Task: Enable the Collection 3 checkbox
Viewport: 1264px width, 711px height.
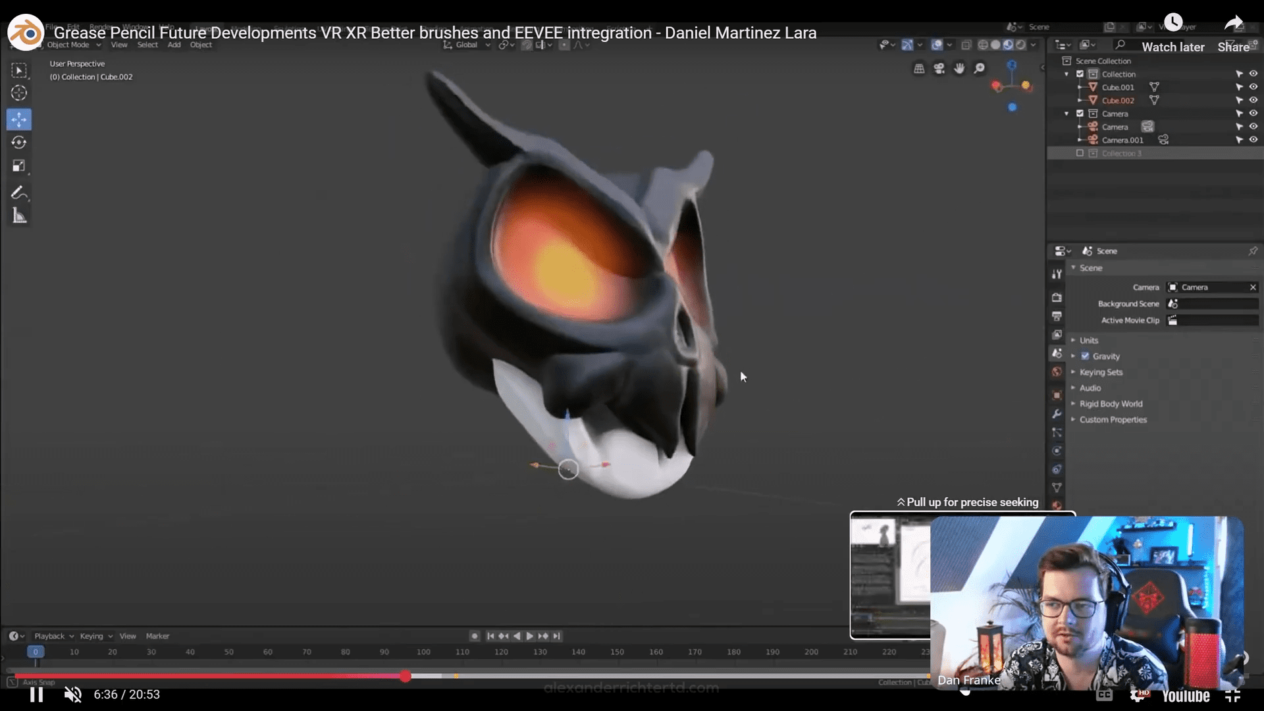Action: pyautogui.click(x=1080, y=153)
